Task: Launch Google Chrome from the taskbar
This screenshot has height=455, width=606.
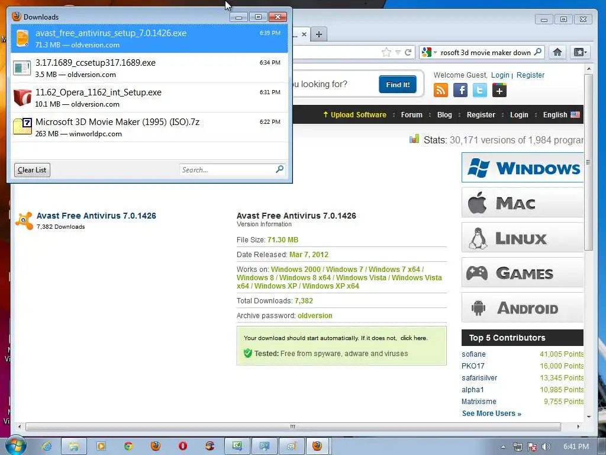Action: (128, 446)
